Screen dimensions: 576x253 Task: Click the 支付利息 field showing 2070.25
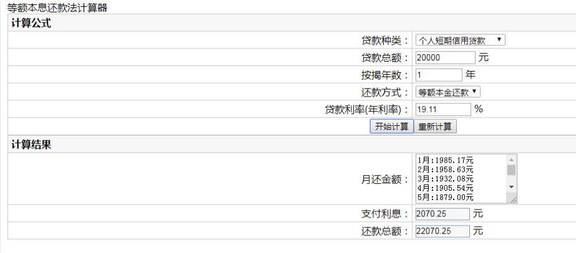coord(442,214)
